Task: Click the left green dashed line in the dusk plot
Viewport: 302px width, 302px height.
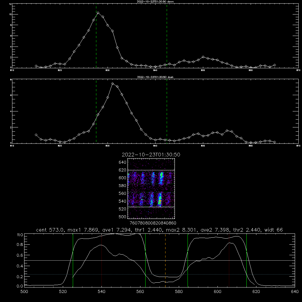Action: (x=96, y=111)
